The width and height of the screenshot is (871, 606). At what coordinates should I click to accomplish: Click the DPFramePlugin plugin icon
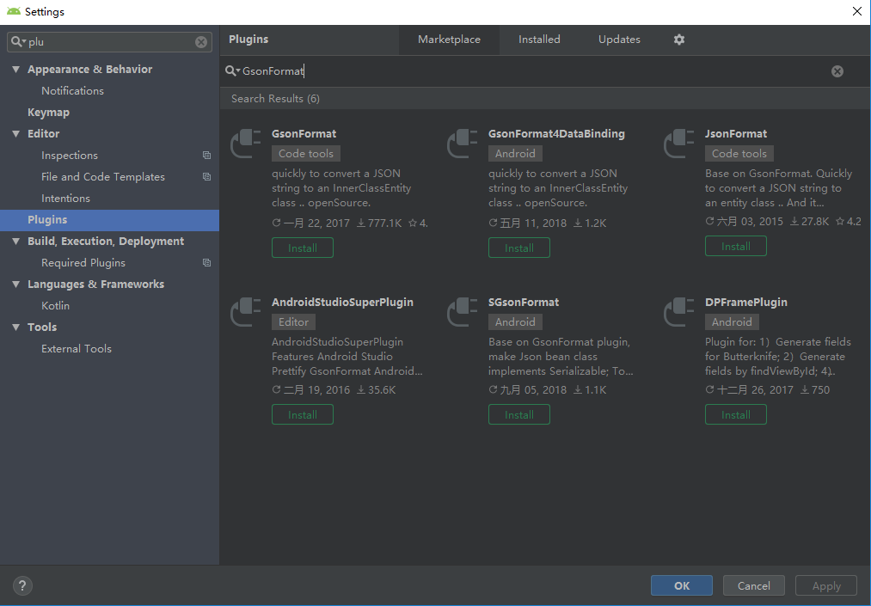[679, 312]
